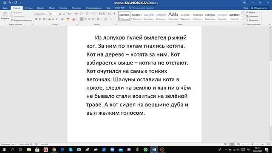Show paragraph marks (¶)
Image resolution: width=272 pixels, height=153 pixels.
(114, 14)
